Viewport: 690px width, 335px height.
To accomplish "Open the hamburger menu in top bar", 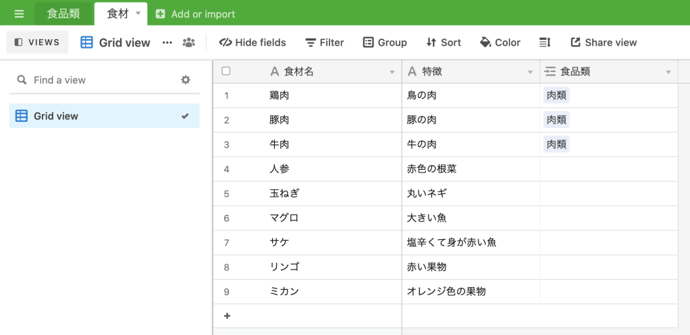I will [19, 13].
